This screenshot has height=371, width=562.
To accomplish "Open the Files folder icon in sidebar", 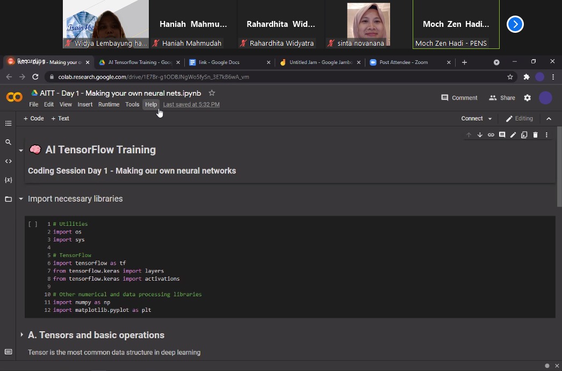I will tap(8, 199).
